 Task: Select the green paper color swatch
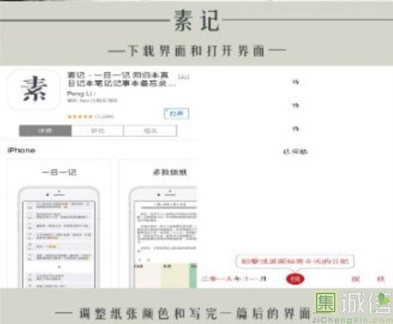pyautogui.click(x=193, y=275)
